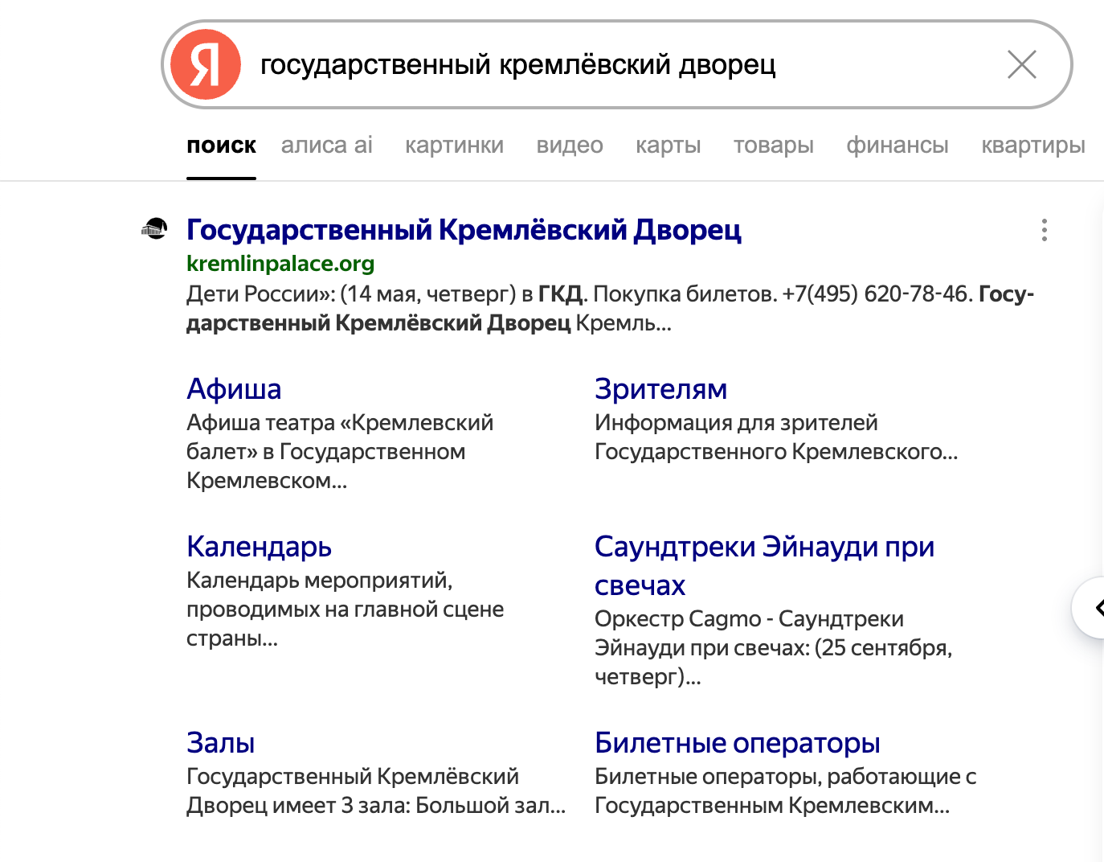Click the red Yandex logo icon
Viewport: 1104px width, 862px height.
(x=206, y=64)
